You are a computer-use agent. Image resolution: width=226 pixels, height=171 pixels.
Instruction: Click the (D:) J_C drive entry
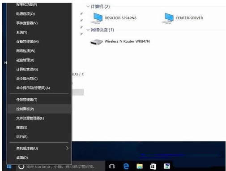coord(78,74)
